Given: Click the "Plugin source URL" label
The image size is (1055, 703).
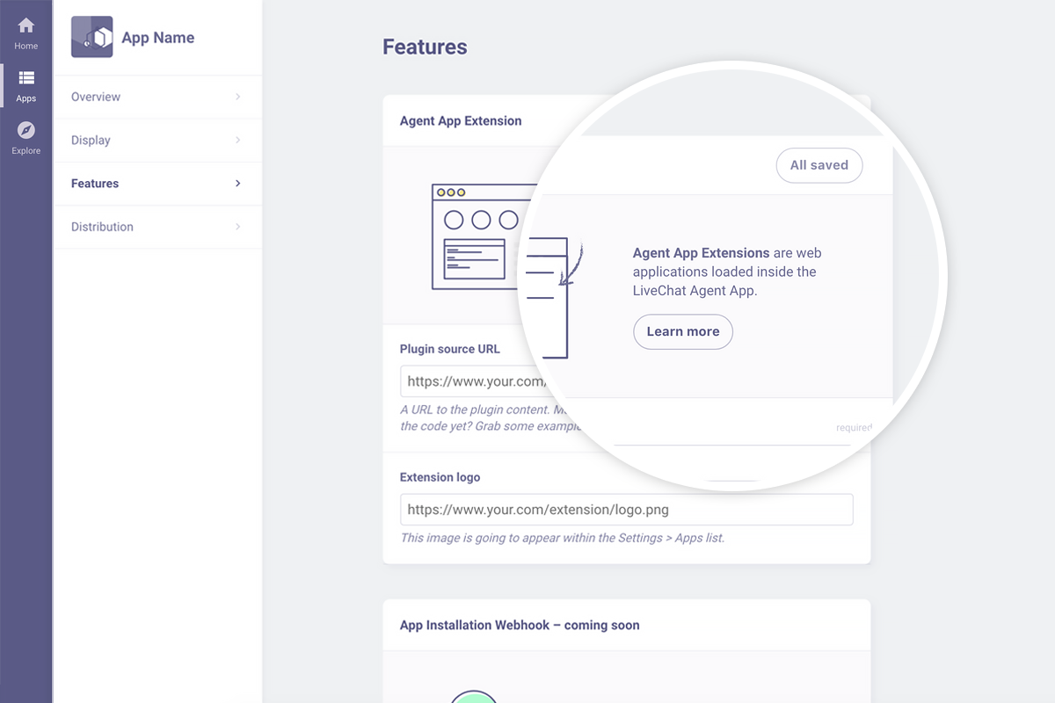Looking at the screenshot, I should click(x=450, y=349).
